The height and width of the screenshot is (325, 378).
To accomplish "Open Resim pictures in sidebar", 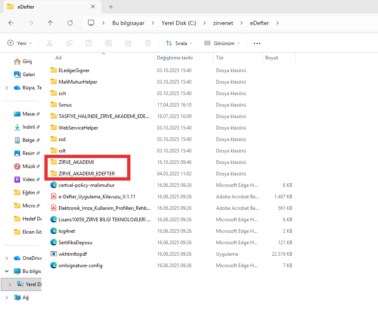I will pos(25,153).
